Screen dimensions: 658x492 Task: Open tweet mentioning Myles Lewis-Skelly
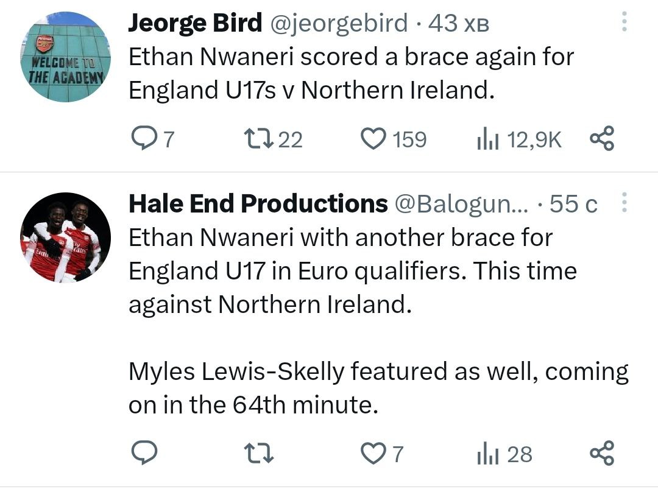(x=378, y=388)
